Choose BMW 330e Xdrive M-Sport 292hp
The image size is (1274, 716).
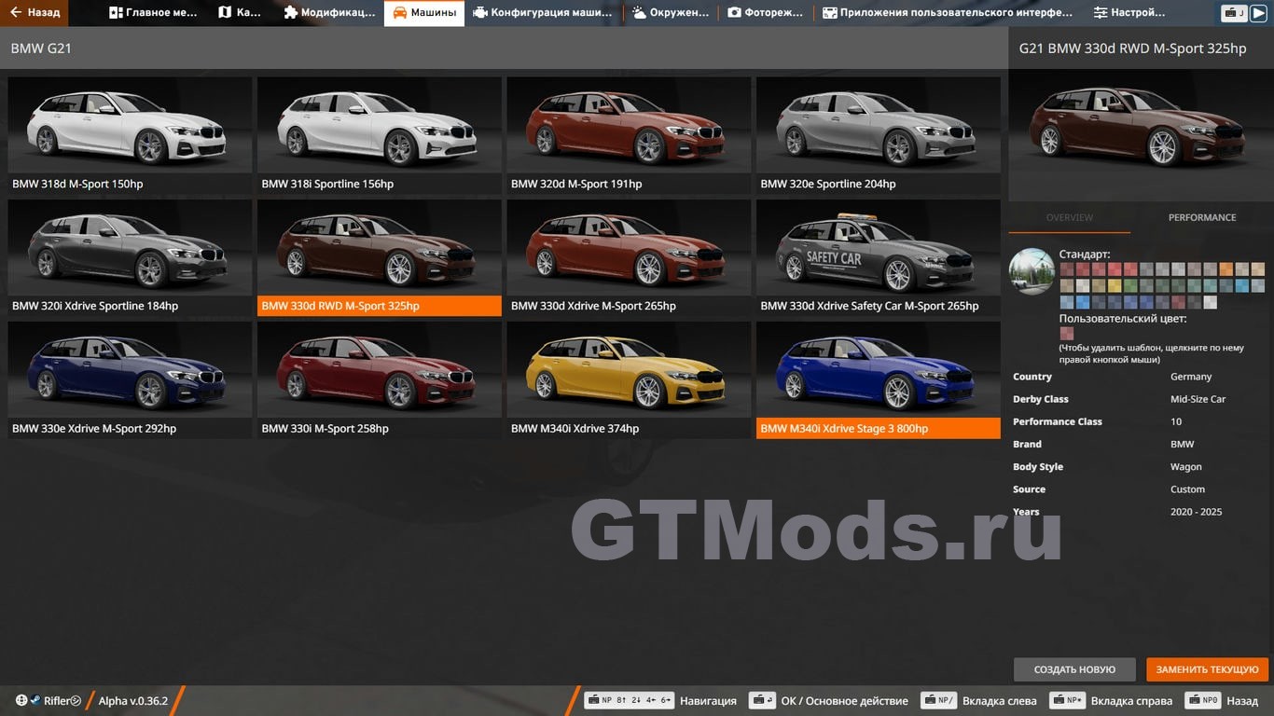(x=130, y=380)
